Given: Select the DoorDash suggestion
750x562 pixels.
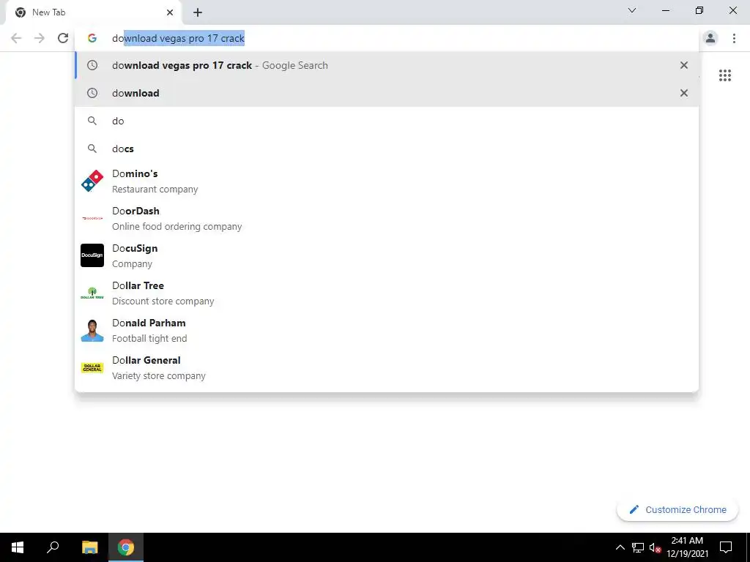Looking at the screenshot, I should 387,218.
